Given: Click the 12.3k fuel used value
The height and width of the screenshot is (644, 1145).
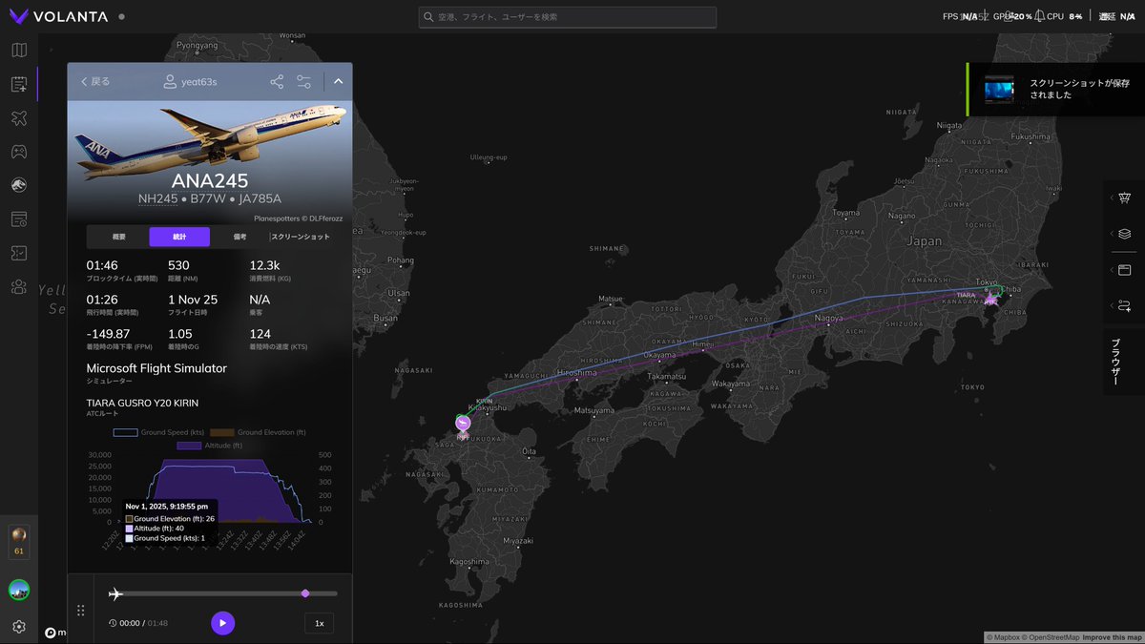Looking at the screenshot, I should [264, 265].
